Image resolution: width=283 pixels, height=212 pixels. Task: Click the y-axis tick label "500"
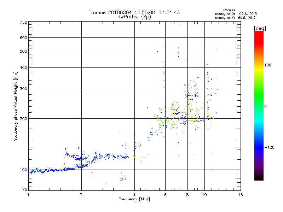23,51
